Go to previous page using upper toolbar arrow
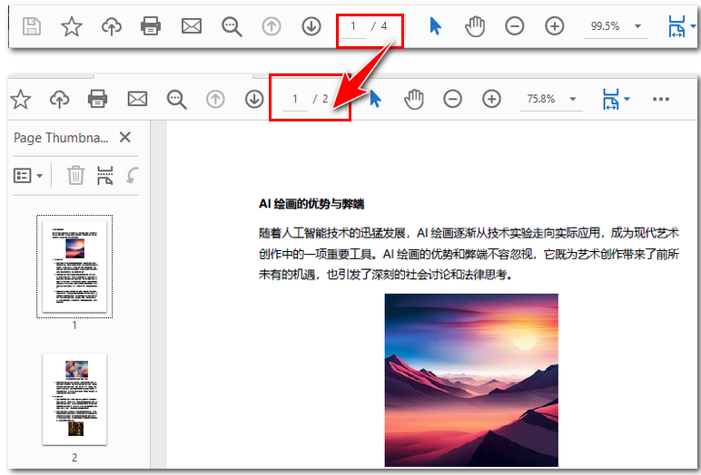Image resolution: width=701 pixels, height=475 pixels. coord(272,27)
